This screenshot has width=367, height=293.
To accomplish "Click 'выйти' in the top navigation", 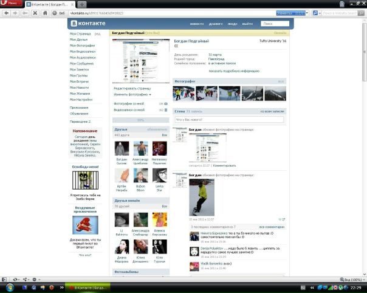I will click(247, 24).
